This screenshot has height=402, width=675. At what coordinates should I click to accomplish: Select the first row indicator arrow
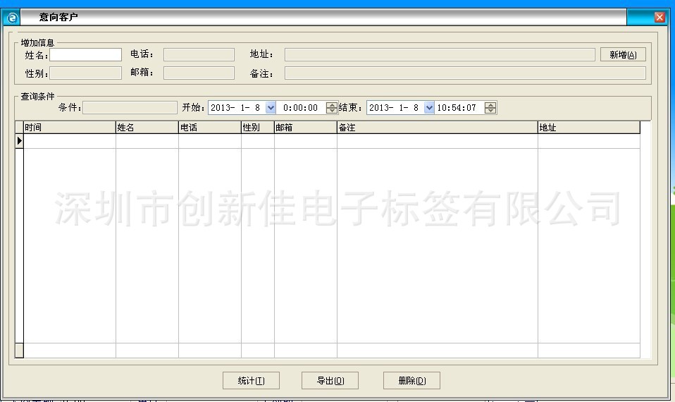[19, 141]
